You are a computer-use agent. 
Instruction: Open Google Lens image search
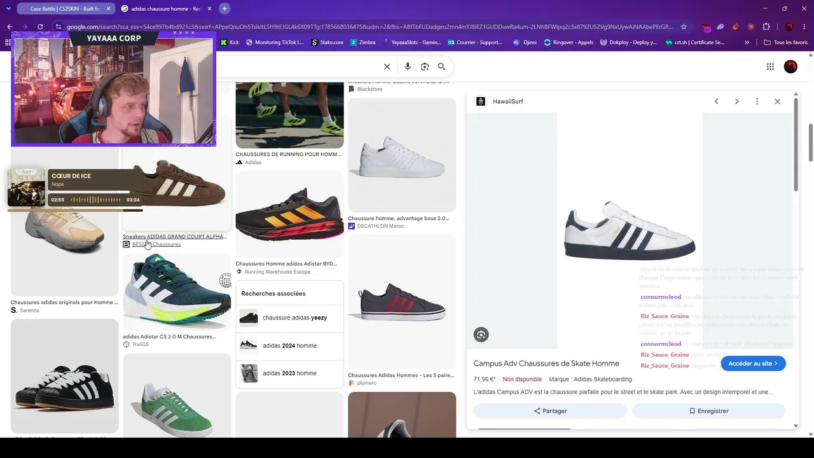[x=425, y=66]
